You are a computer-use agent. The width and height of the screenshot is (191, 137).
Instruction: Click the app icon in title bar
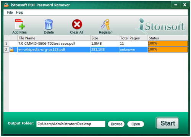coord(6,5)
